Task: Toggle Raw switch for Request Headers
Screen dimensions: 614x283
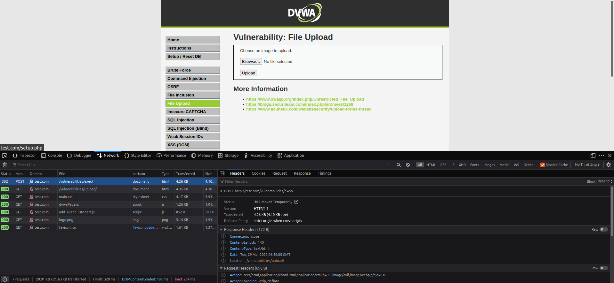Action: point(603,268)
